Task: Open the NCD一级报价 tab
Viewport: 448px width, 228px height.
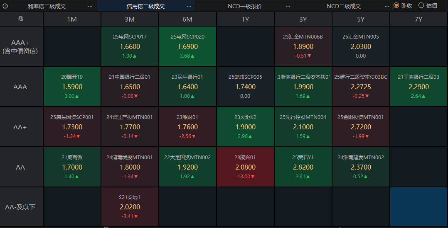Action: [x=245, y=6]
